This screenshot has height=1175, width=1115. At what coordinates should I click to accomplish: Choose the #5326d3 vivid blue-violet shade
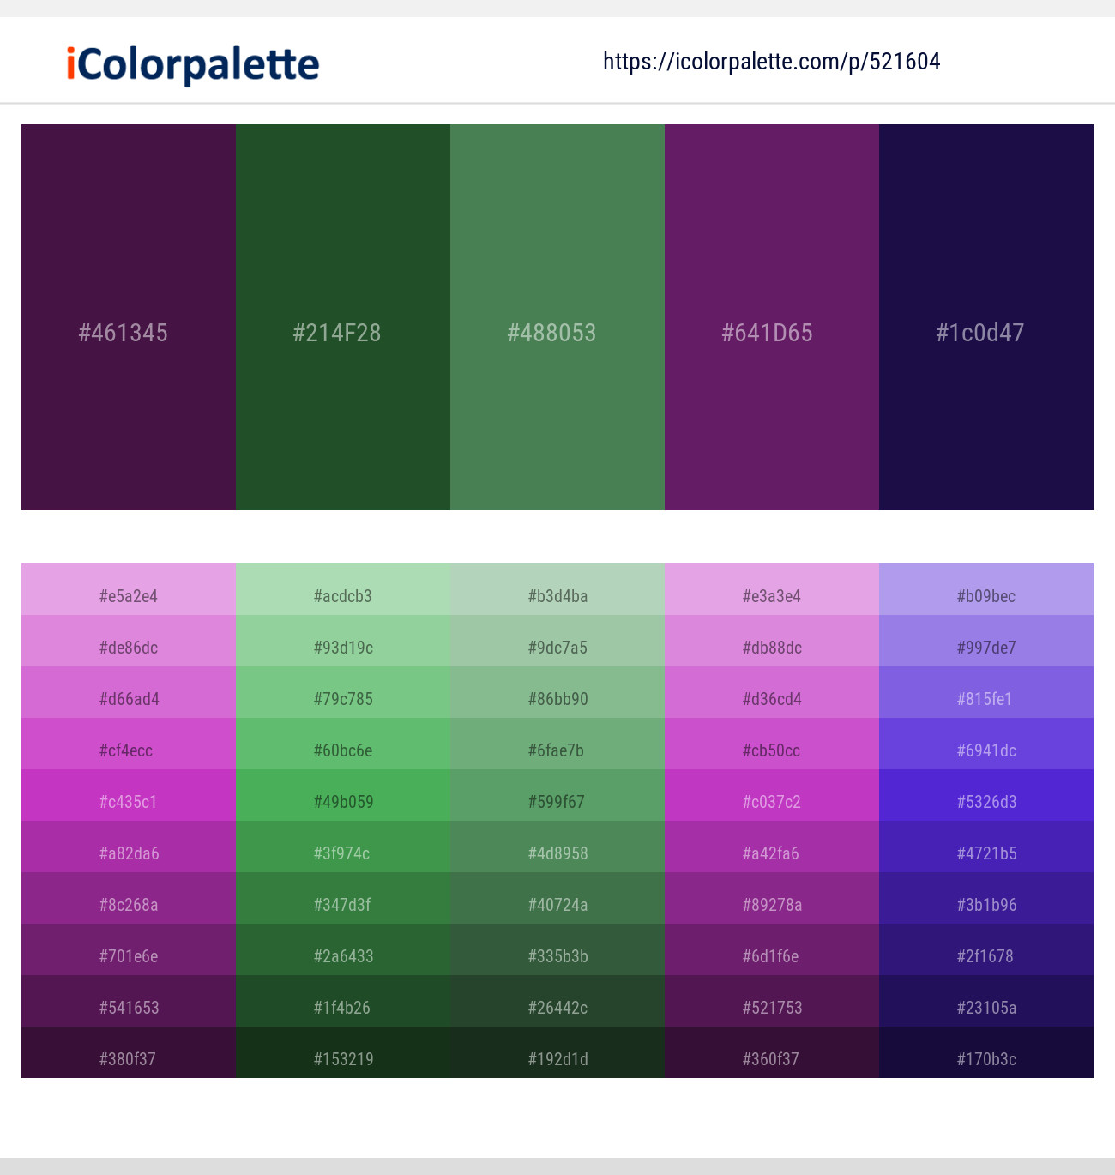pyautogui.click(x=986, y=795)
